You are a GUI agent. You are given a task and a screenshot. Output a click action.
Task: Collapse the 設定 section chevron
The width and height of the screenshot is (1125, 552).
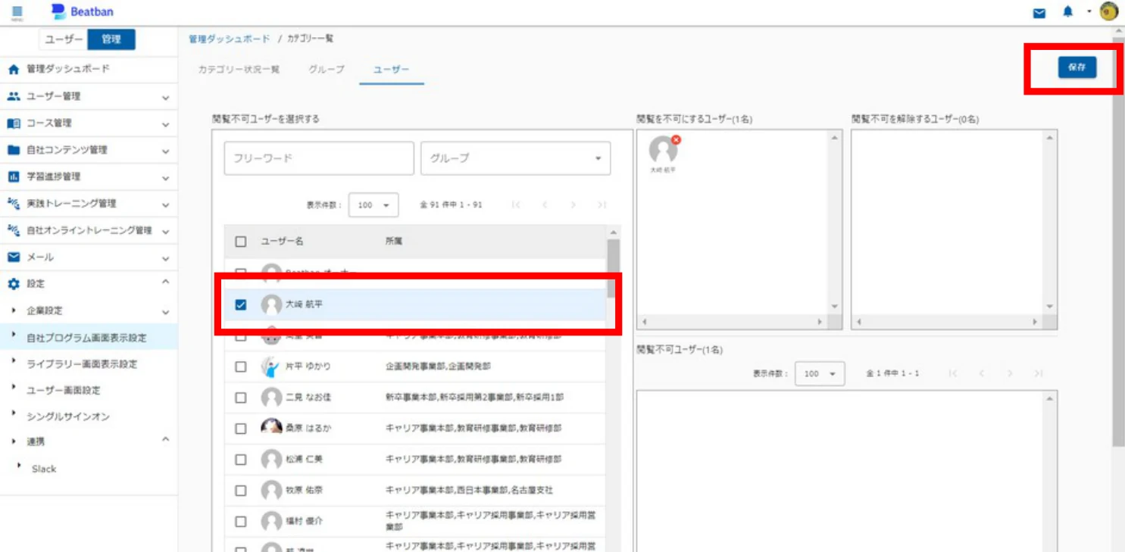pyautogui.click(x=165, y=282)
